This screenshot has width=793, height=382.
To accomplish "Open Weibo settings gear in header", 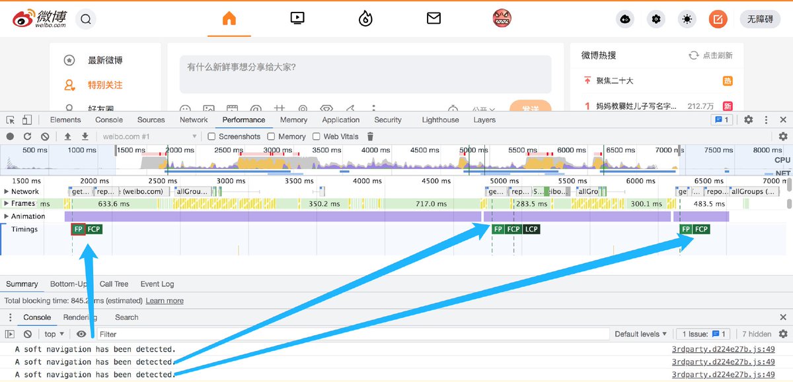I will click(x=656, y=19).
